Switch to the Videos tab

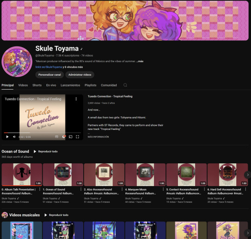coord(23,85)
